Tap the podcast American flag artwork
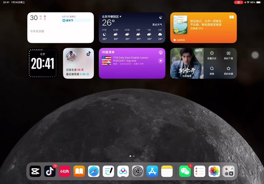Viewport: 264px width, 184px height. coord(106,61)
